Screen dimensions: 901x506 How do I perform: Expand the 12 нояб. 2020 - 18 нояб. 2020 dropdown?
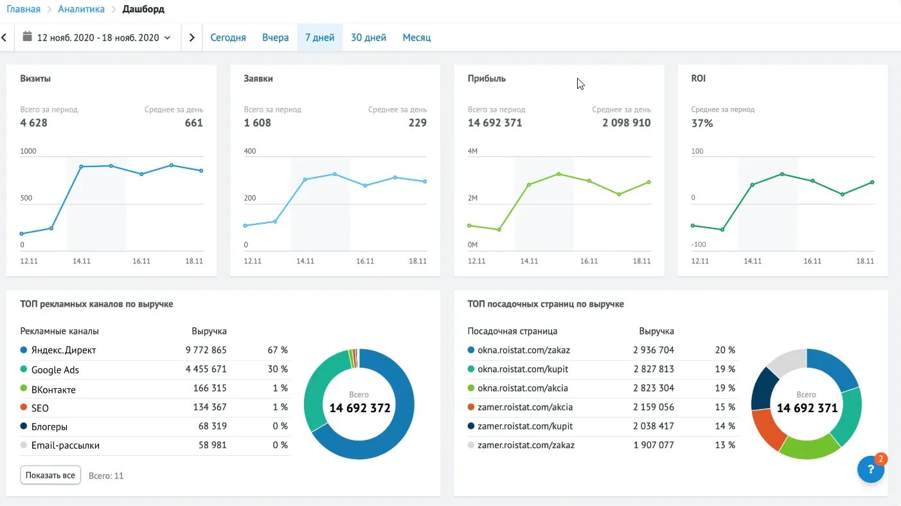tap(97, 38)
